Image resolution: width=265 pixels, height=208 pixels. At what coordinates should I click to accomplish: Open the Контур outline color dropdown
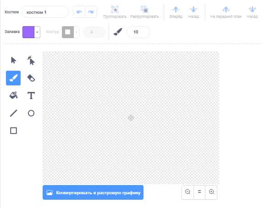(x=77, y=32)
